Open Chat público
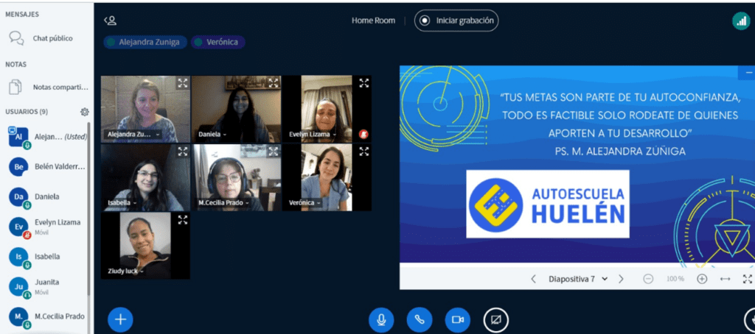Viewport: 755px width, 334px height. pos(52,38)
